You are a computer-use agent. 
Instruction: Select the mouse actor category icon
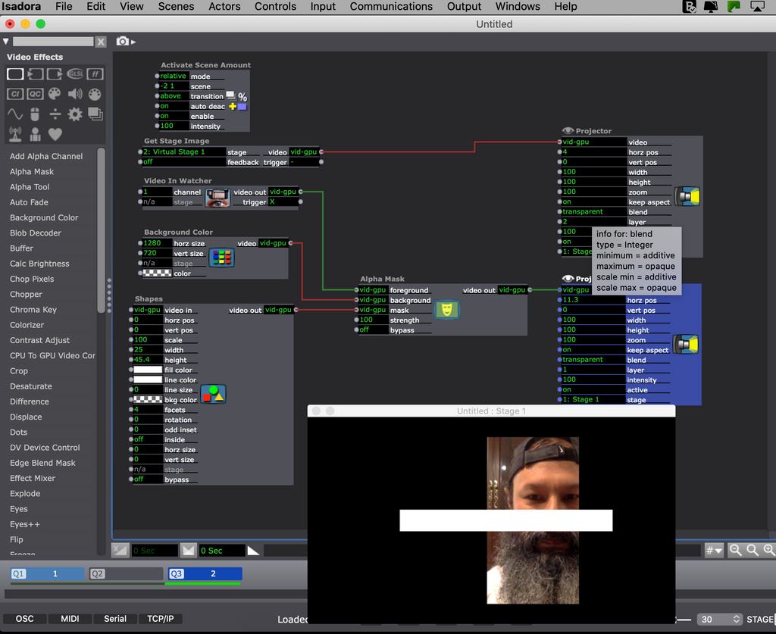pos(35,114)
